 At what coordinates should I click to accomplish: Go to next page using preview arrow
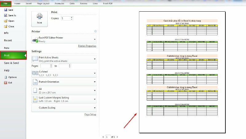pyautogui.click(x=117, y=137)
